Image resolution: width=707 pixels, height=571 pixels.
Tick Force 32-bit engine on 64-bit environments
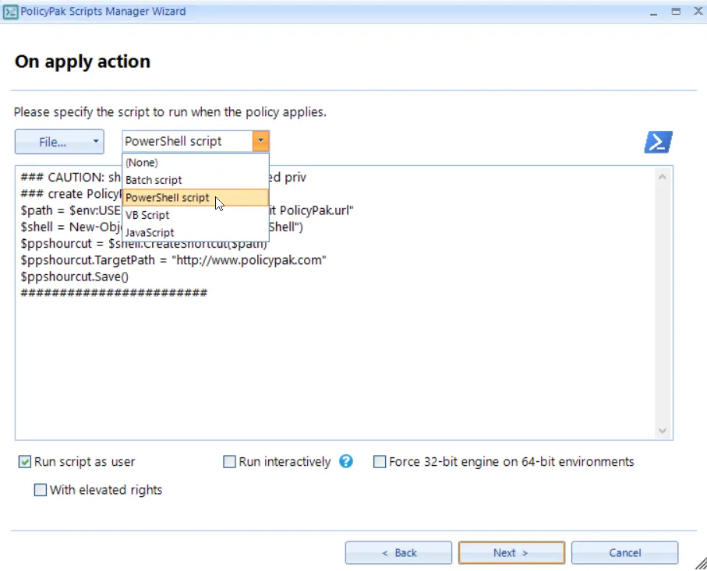click(380, 461)
